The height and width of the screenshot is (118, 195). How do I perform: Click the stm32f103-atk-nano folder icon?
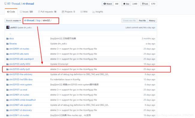click(7, 54)
